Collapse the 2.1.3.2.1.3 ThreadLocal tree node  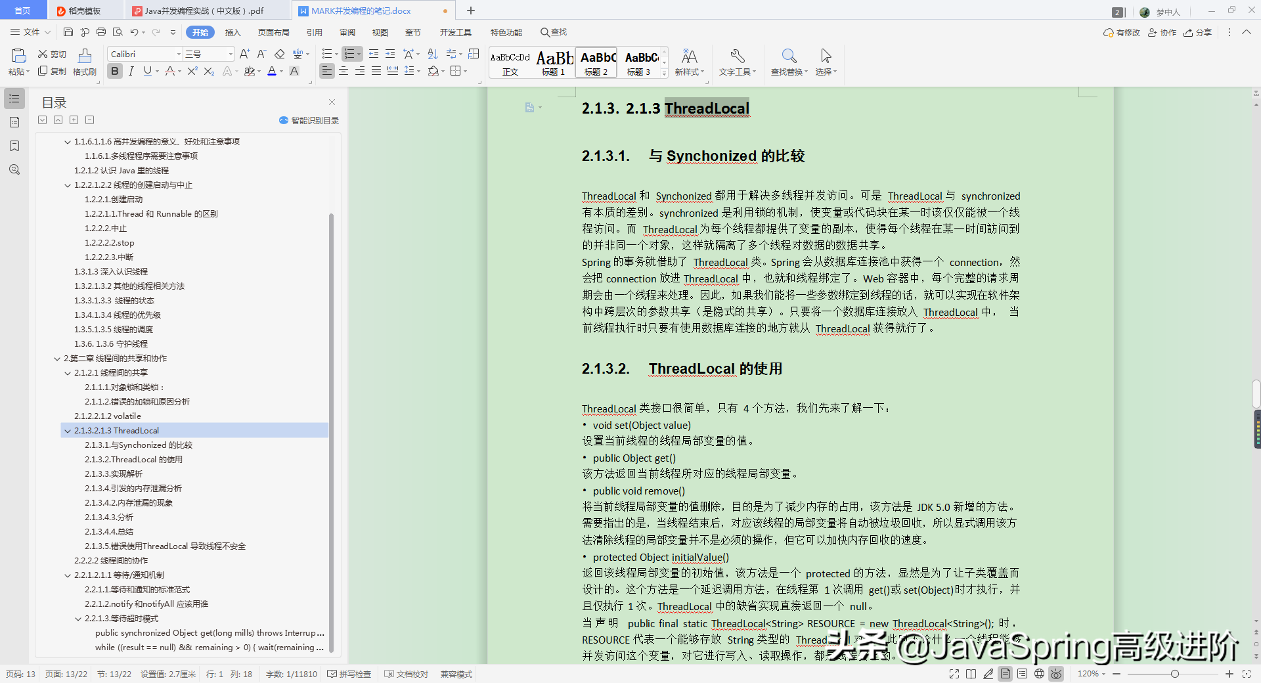tap(68, 431)
